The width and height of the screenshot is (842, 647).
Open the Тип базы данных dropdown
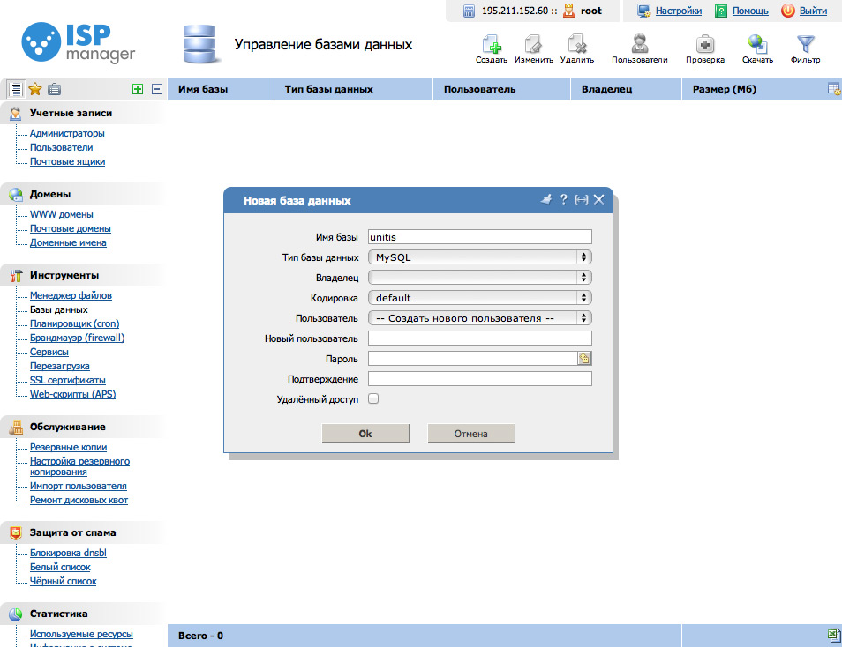coord(479,257)
